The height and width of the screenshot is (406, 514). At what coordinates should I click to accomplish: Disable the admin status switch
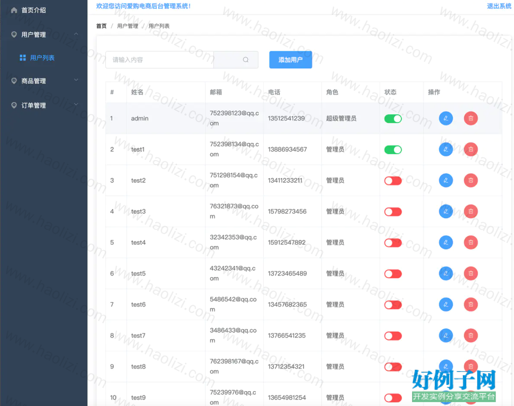[x=393, y=119]
